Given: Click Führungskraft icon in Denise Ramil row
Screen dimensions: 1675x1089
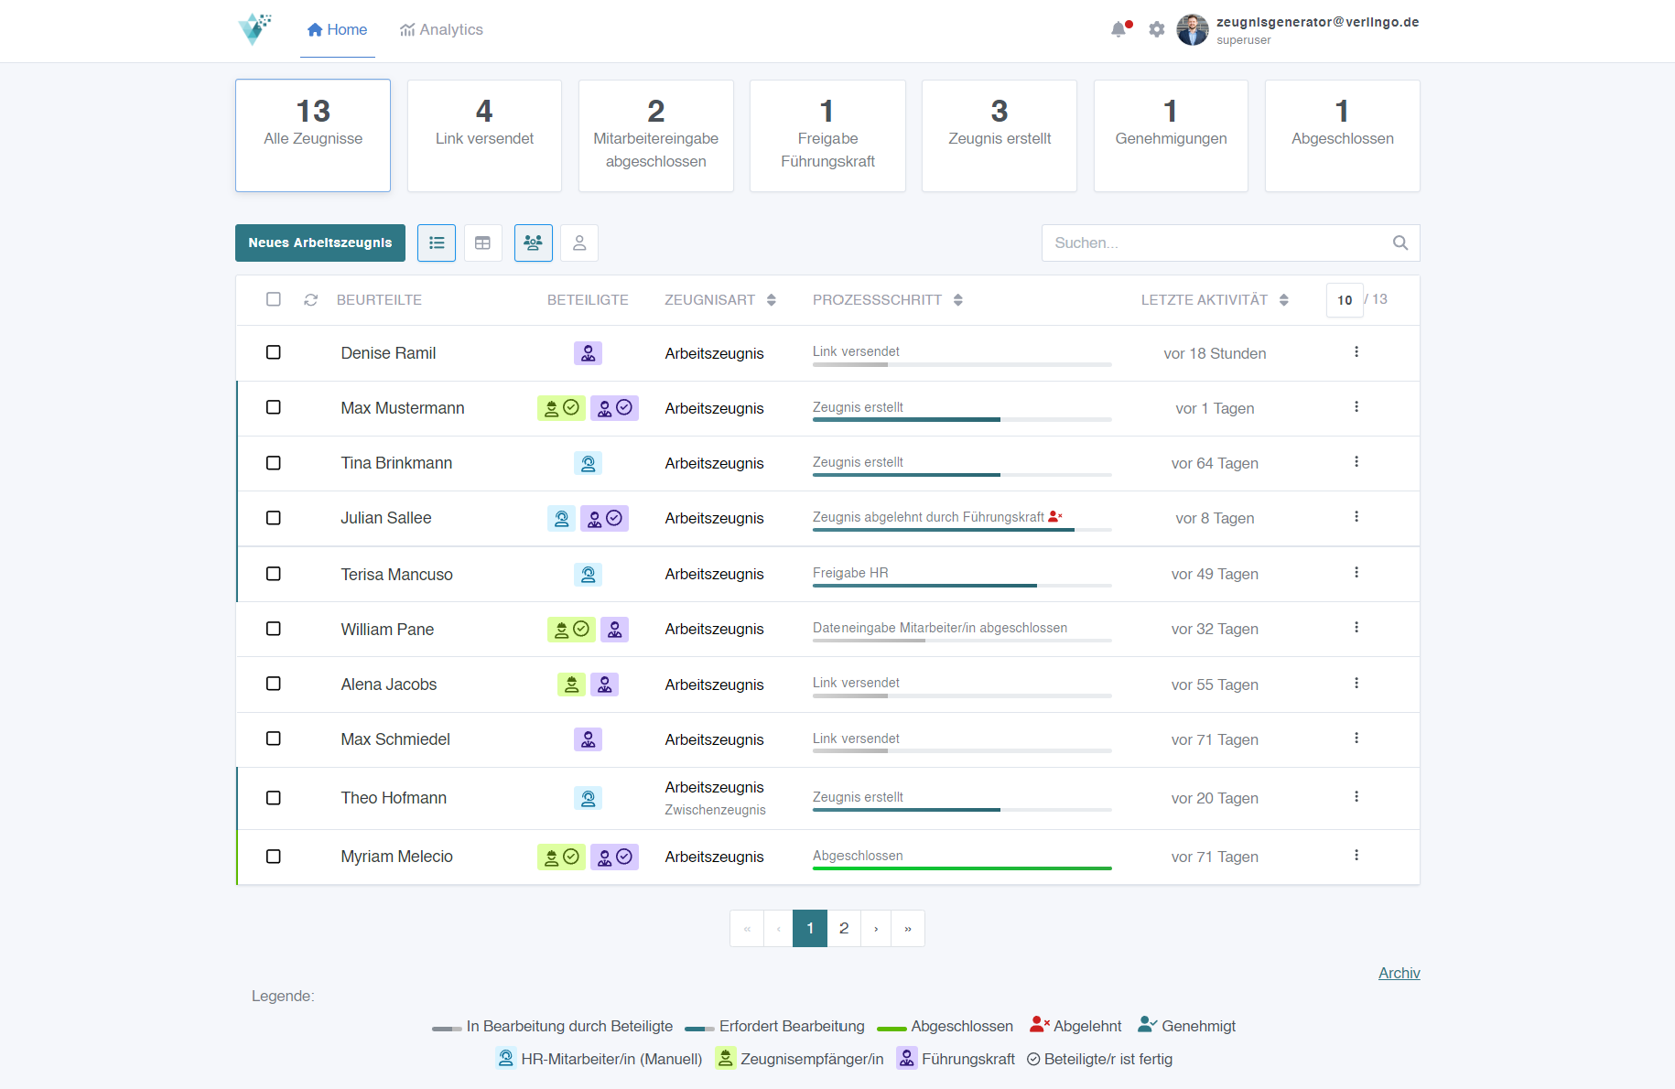Looking at the screenshot, I should click(x=588, y=353).
